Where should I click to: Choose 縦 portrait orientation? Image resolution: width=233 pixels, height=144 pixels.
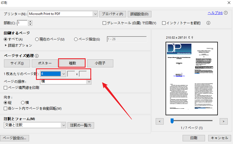6,102
